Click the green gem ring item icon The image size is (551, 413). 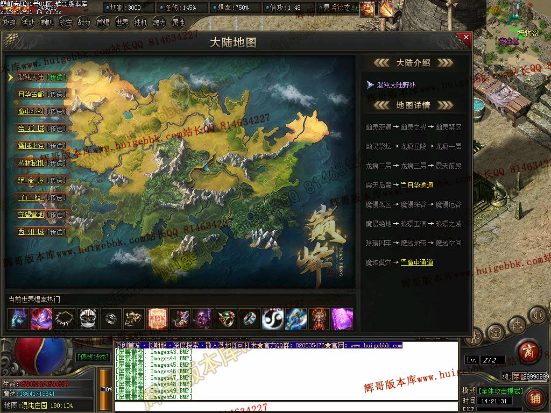[x=226, y=319]
